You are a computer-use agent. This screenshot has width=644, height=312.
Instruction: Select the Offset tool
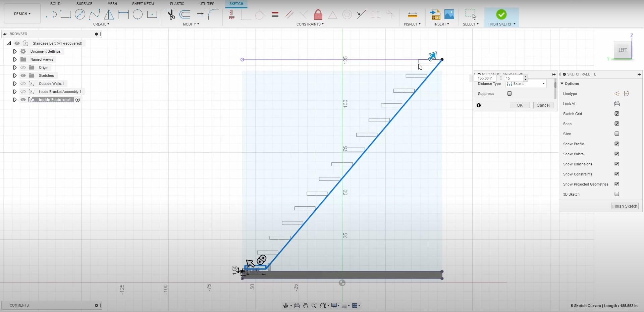(x=185, y=14)
